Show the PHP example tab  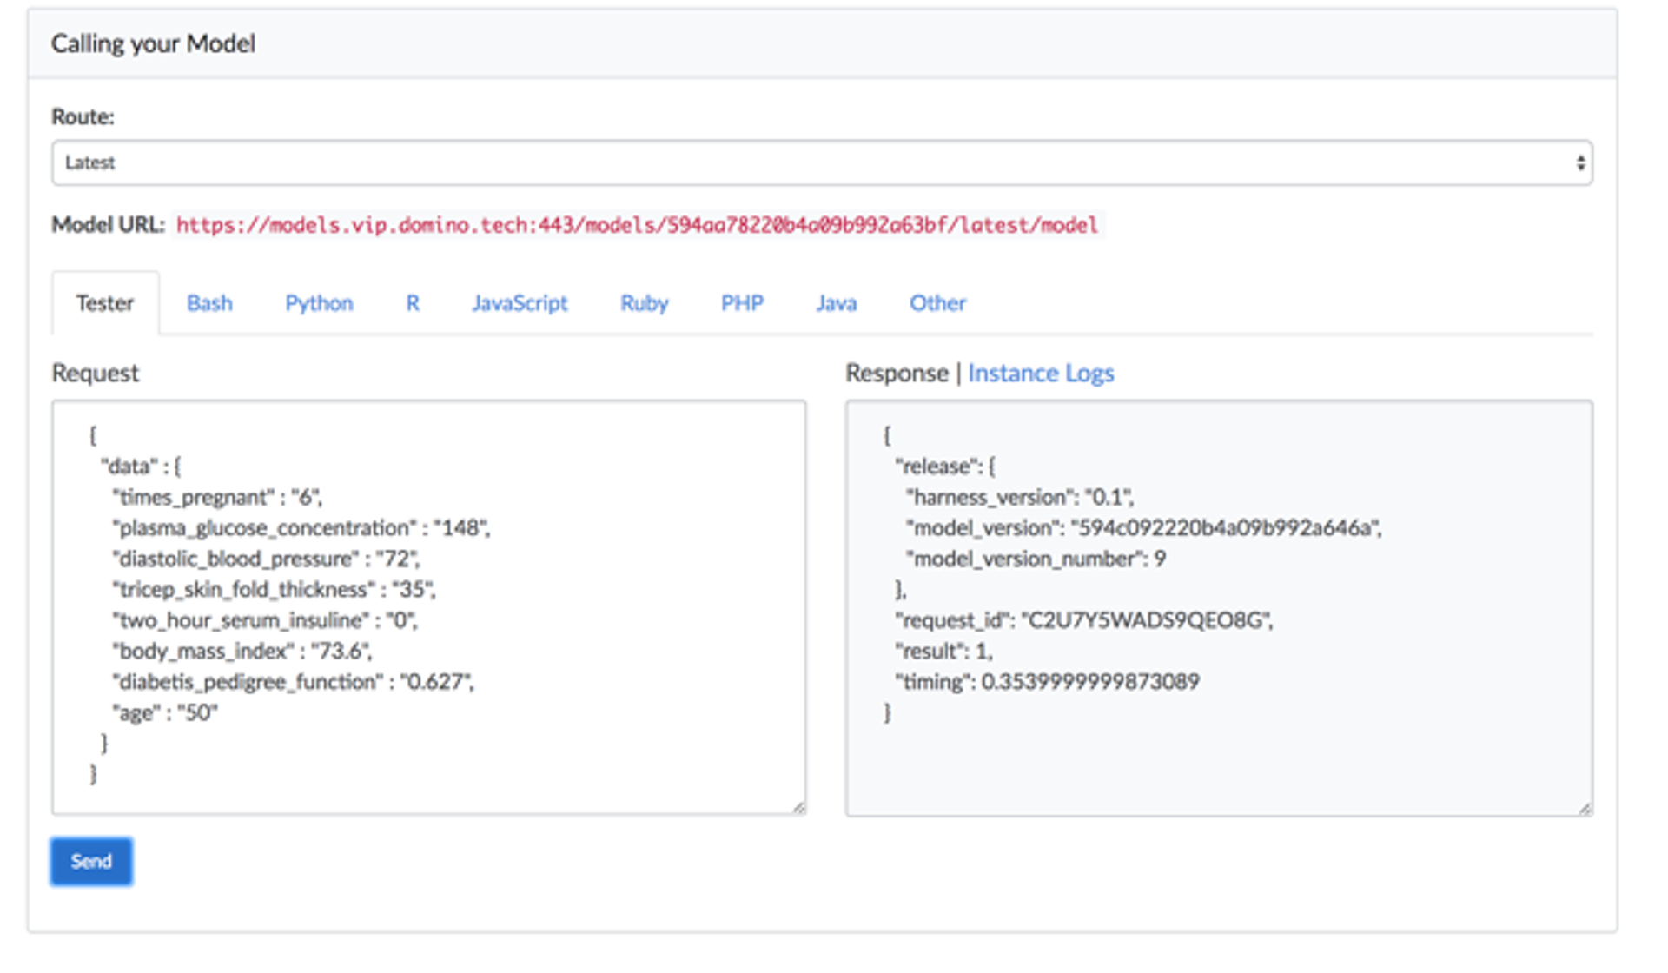742,303
